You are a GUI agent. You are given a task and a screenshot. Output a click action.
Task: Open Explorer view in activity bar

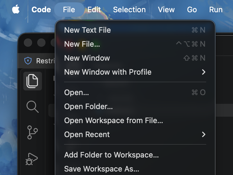point(32,81)
